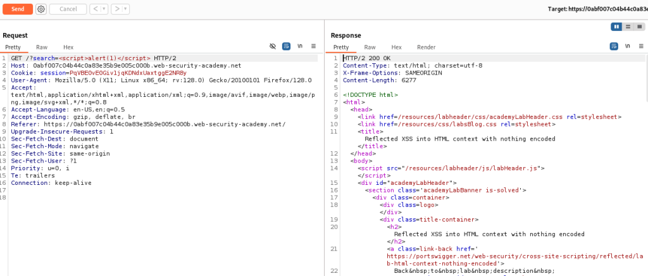This screenshot has height=276, width=648.
Task: Open Response panel hamburger options menu
Action: coord(640,47)
